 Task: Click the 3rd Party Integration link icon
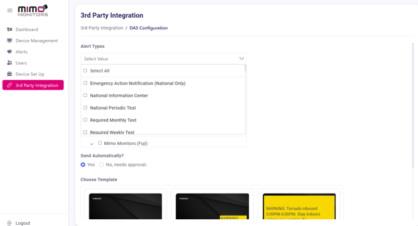[10, 85]
